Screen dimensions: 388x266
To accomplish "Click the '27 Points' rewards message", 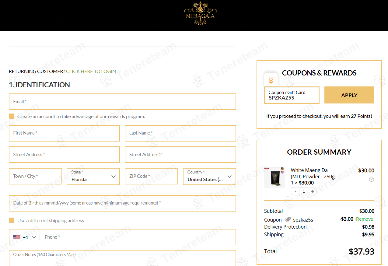I will click(319, 116).
